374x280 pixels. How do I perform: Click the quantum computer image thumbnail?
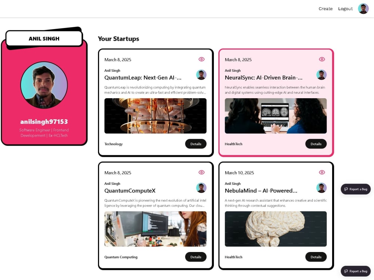coord(156,116)
